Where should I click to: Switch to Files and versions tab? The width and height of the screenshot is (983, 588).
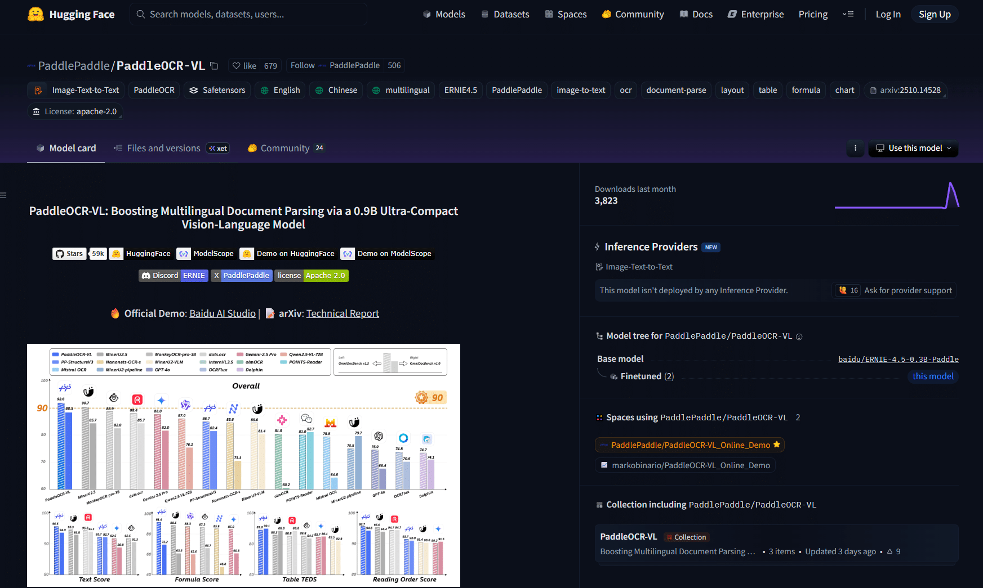171,149
